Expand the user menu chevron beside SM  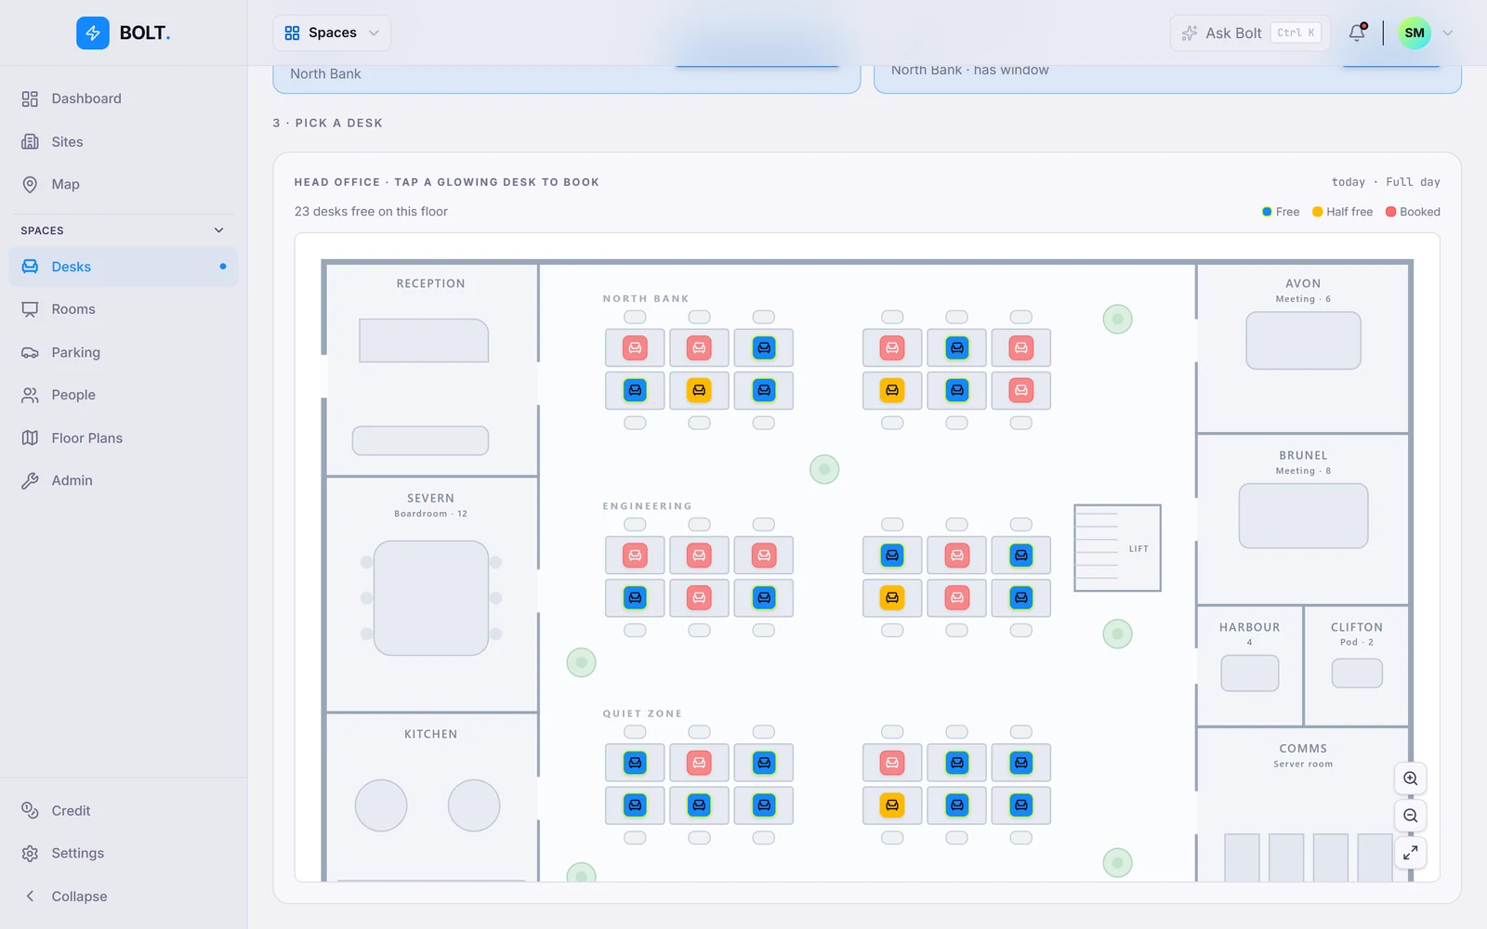point(1447,33)
